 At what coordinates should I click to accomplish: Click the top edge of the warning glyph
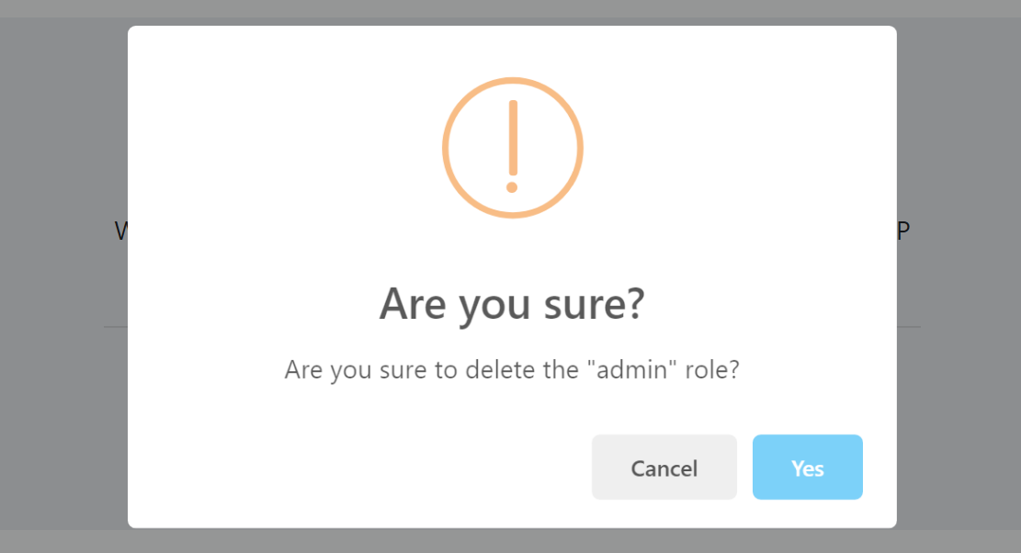tap(513, 79)
